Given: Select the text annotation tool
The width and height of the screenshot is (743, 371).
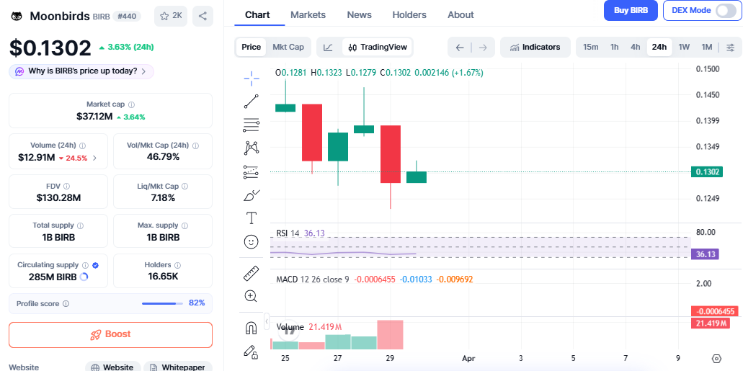Looking at the screenshot, I should point(251,218).
